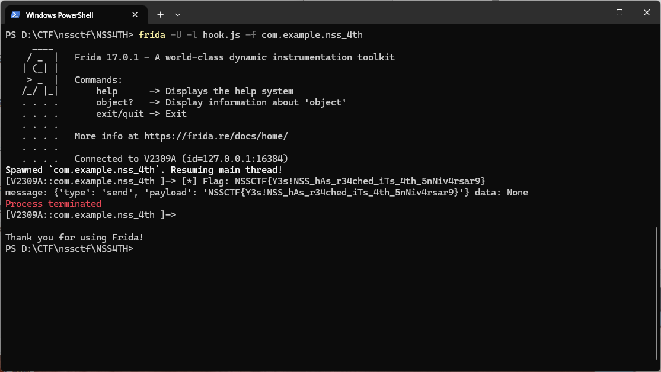Click the red Process terminated message

tap(53, 204)
